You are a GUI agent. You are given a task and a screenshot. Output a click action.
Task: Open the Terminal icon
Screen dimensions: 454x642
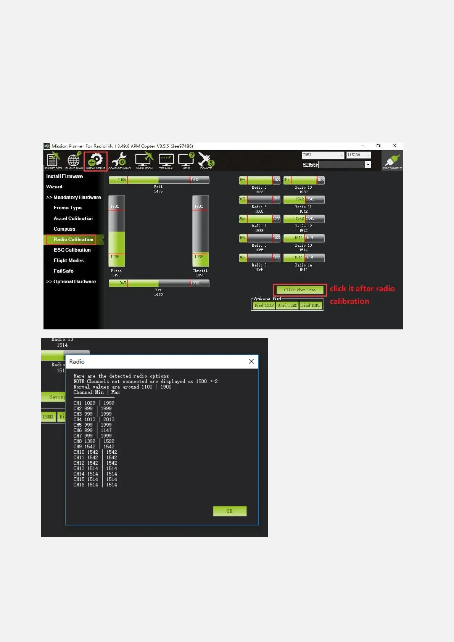coord(166,160)
